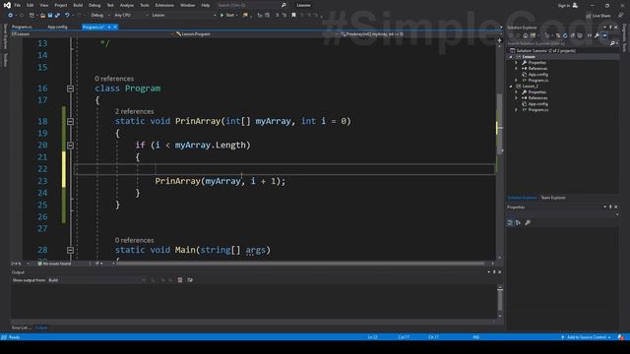Select Program.cs under Lesson_2 project
Viewport: 630px width, 354px height.
pyautogui.click(x=538, y=109)
